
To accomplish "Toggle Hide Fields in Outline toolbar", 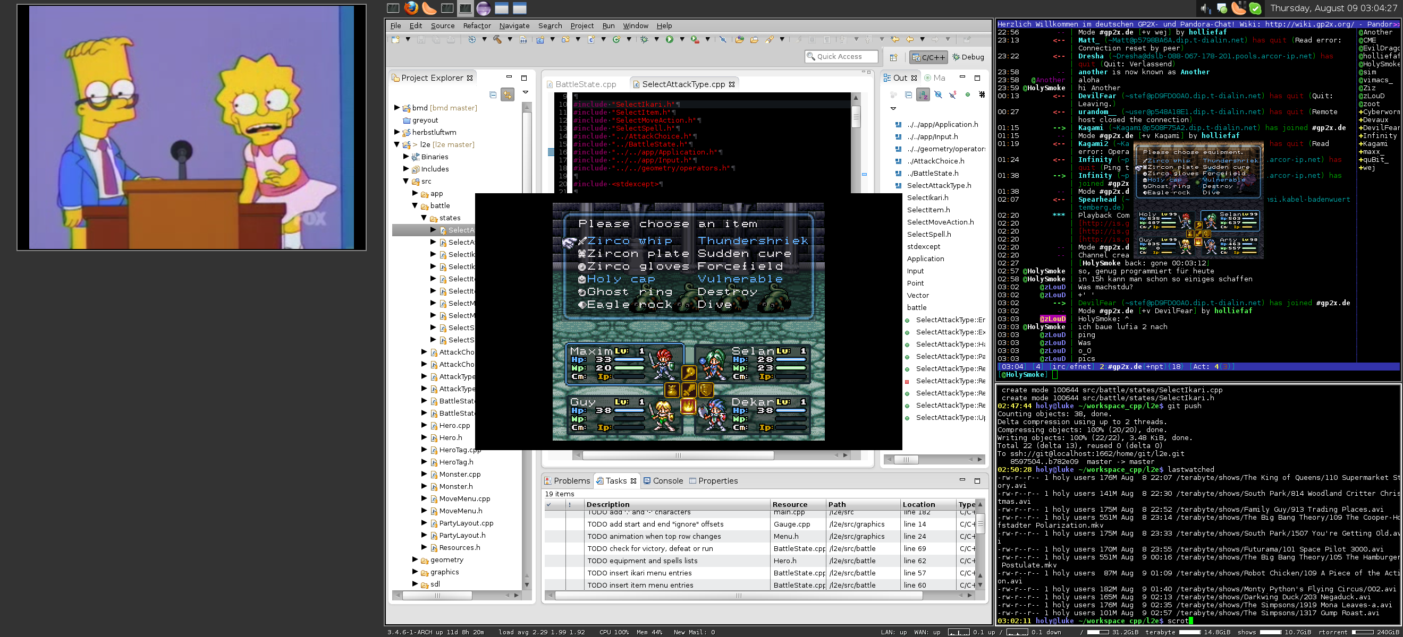I will click(938, 94).
